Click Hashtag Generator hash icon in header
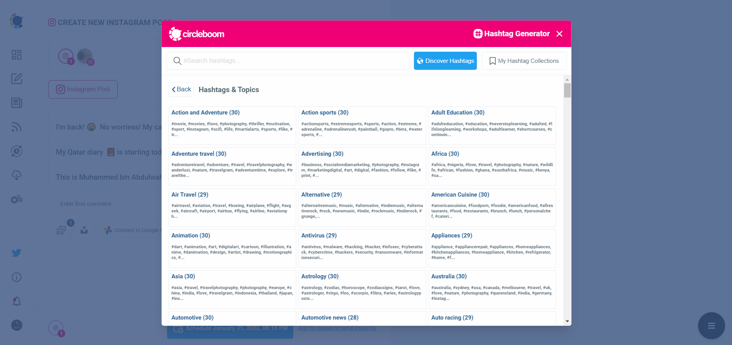This screenshot has width=732, height=345. pyautogui.click(x=478, y=34)
